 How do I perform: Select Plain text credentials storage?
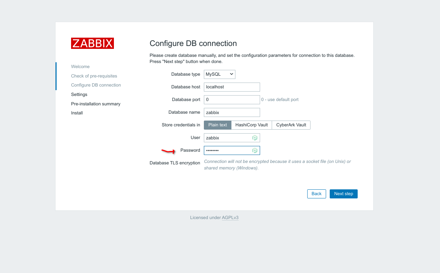[x=218, y=125]
